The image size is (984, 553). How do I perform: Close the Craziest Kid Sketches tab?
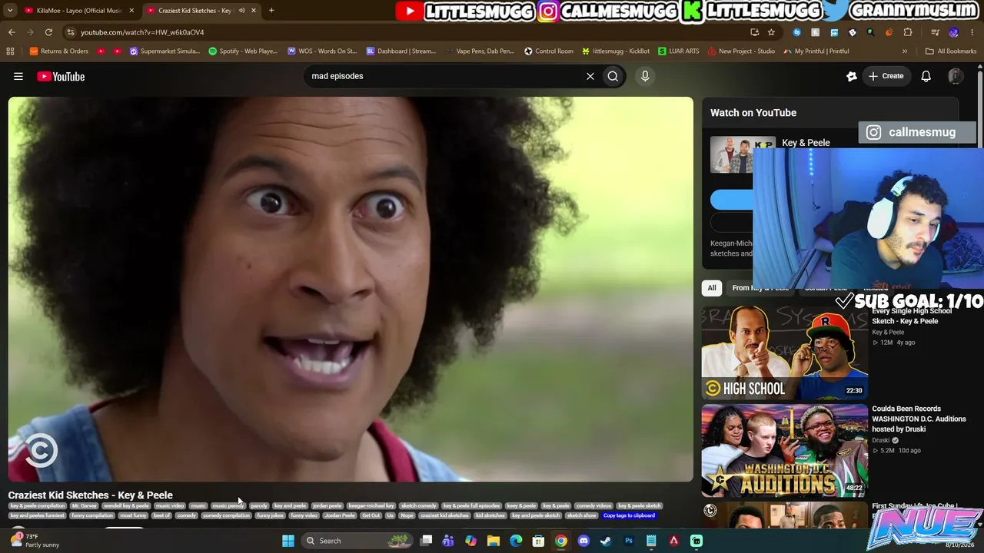[x=254, y=11]
